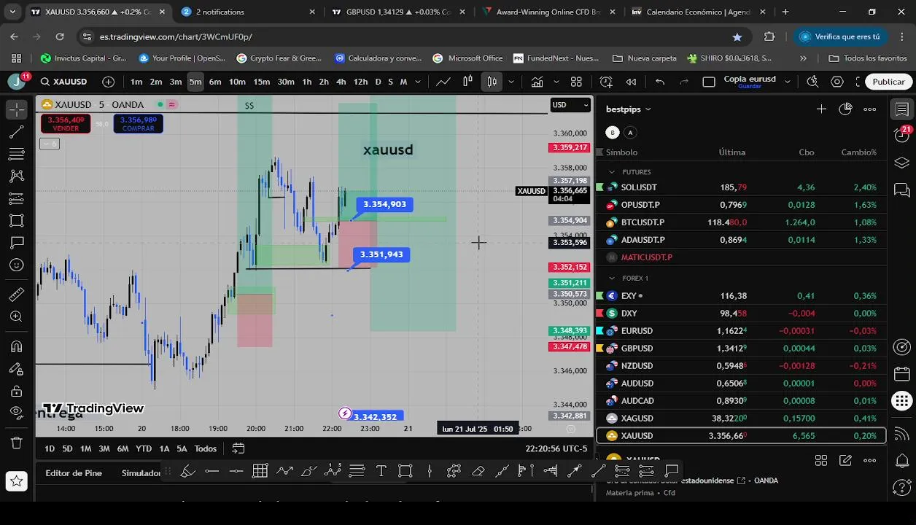Select the crosshair cursor tool

click(x=16, y=109)
